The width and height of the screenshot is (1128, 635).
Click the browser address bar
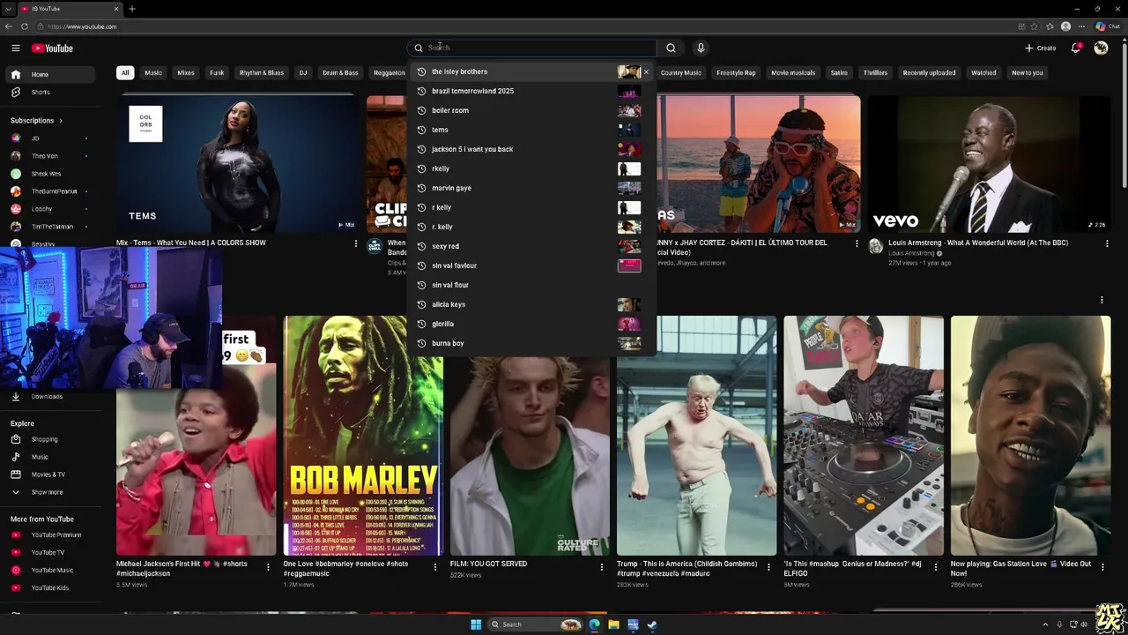(529, 26)
